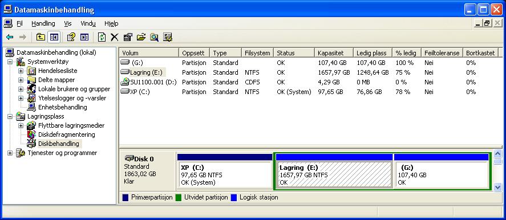Click the CD icon beside SU1100.001 (D:)
Image resolution: width=506 pixels, height=220 pixels.
click(x=125, y=82)
